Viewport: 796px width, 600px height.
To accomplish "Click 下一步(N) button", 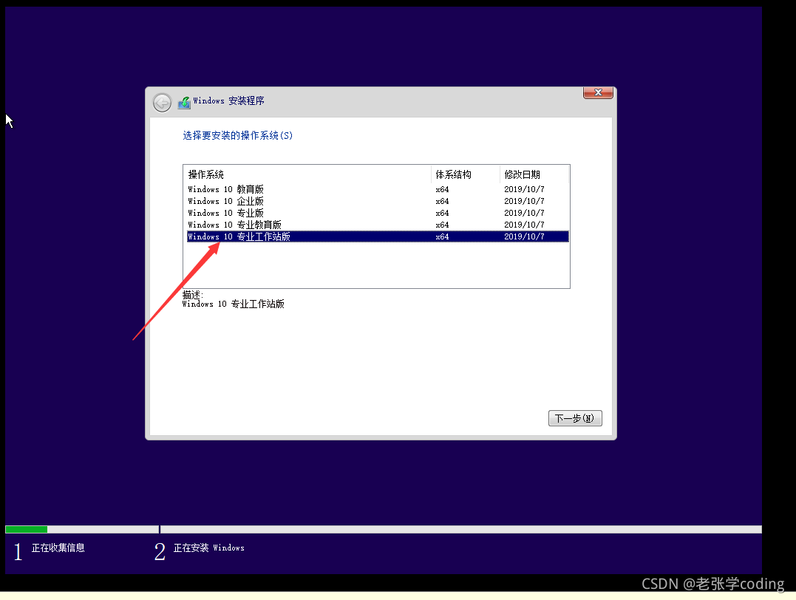I will [x=575, y=418].
